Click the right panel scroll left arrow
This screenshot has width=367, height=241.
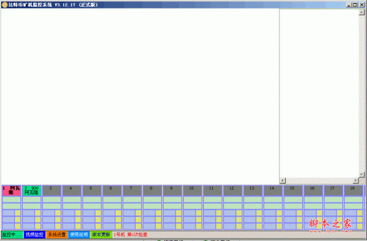point(283,180)
